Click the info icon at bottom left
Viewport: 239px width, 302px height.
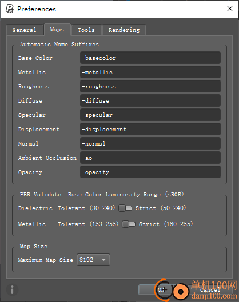[x=12, y=289]
